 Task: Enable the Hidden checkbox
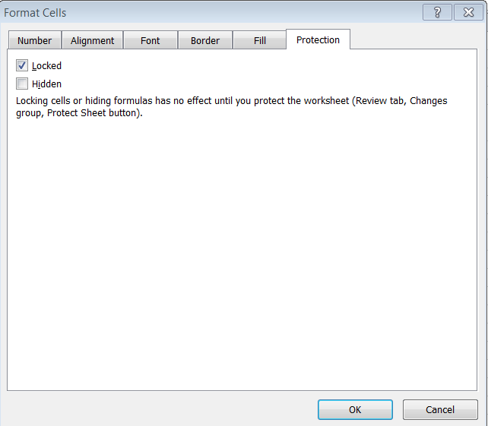(x=22, y=84)
